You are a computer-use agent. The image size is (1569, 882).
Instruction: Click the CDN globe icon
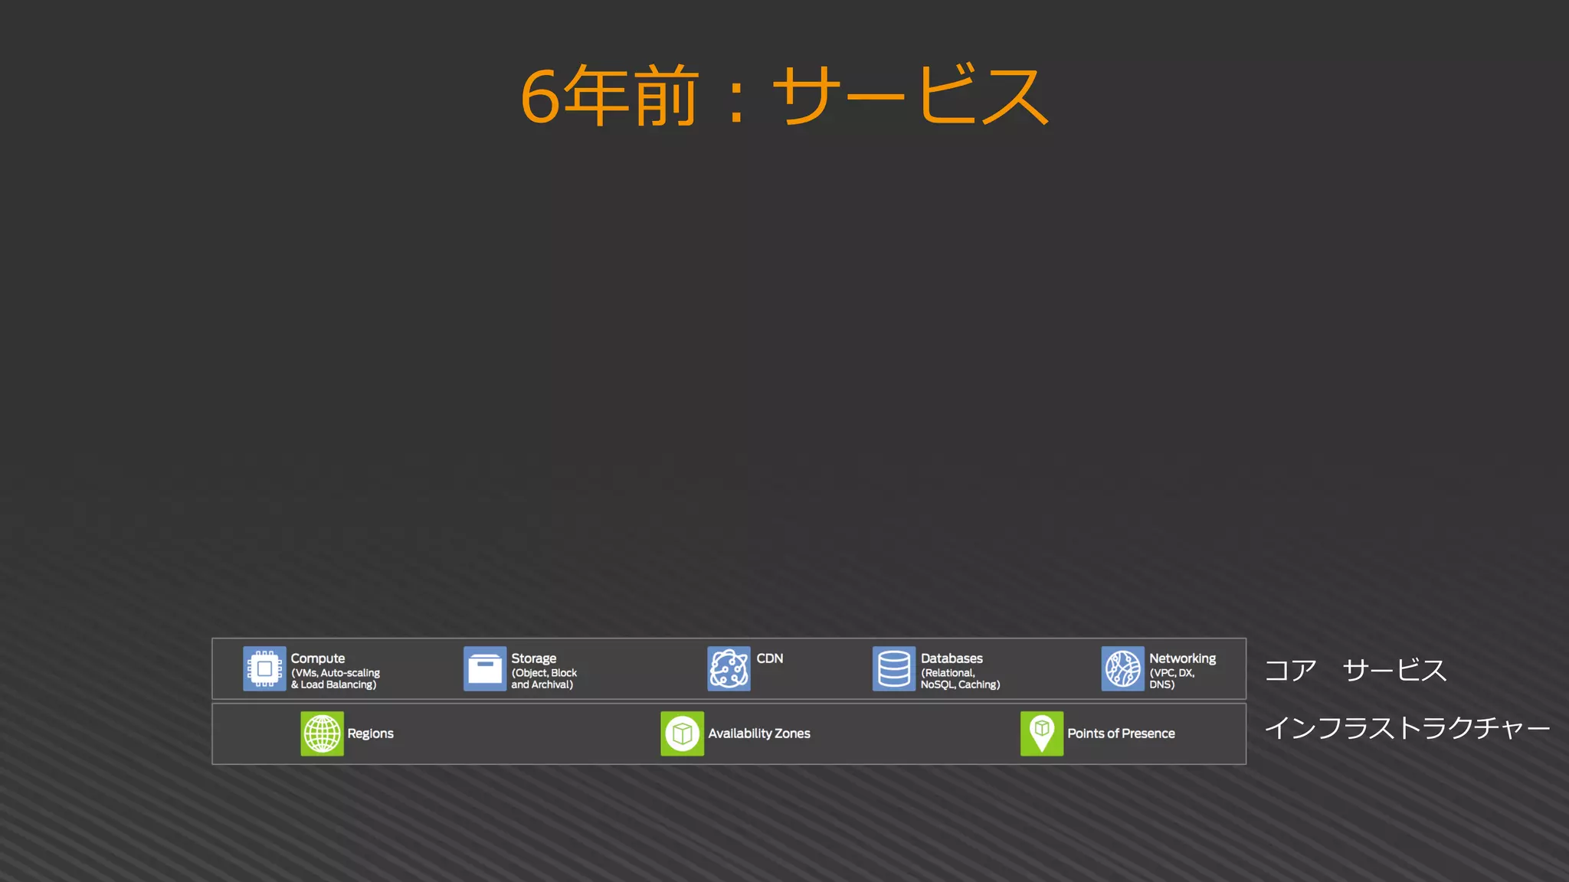coord(729,668)
